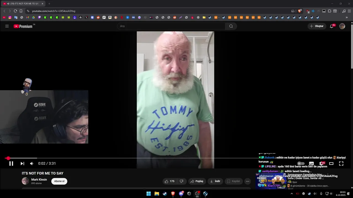Open Brave browser from taskbar
The image size is (353, 198).
[x=173, y=194]
